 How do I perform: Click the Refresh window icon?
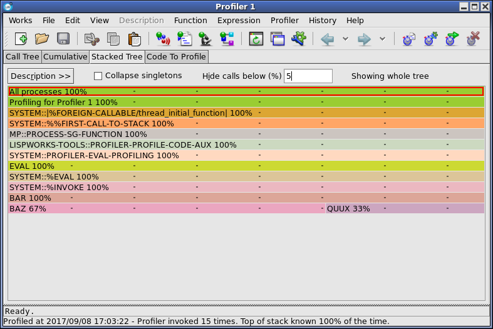tap(256, 39)
